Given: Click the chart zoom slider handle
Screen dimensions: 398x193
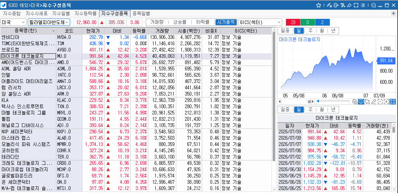Looking at the screenshot, I should click(318, 102).
